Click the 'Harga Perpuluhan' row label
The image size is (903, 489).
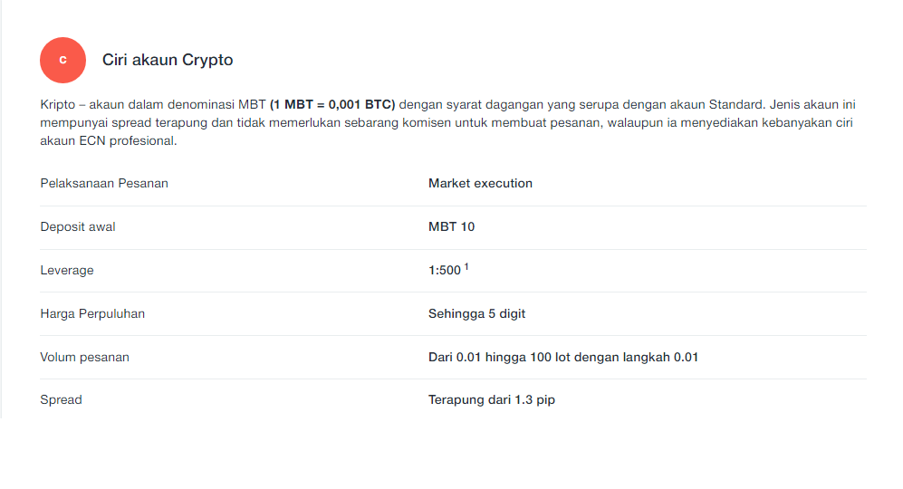[x=92, y=314]
